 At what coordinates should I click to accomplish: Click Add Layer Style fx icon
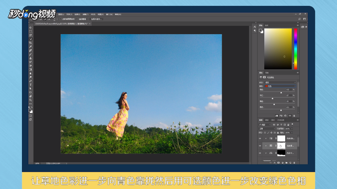click(274, 163)
